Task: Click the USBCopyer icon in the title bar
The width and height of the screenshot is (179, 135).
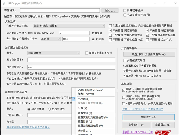Action: pos(4,3)
